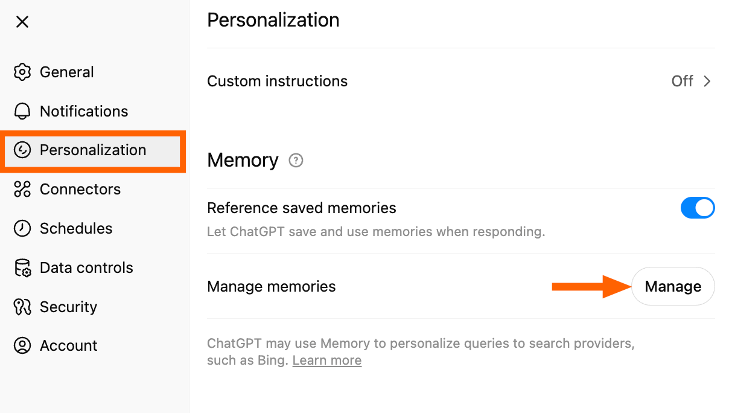Click the General gear icon
The height and width of the screenshot is (413, 729).
click(22, 72)
